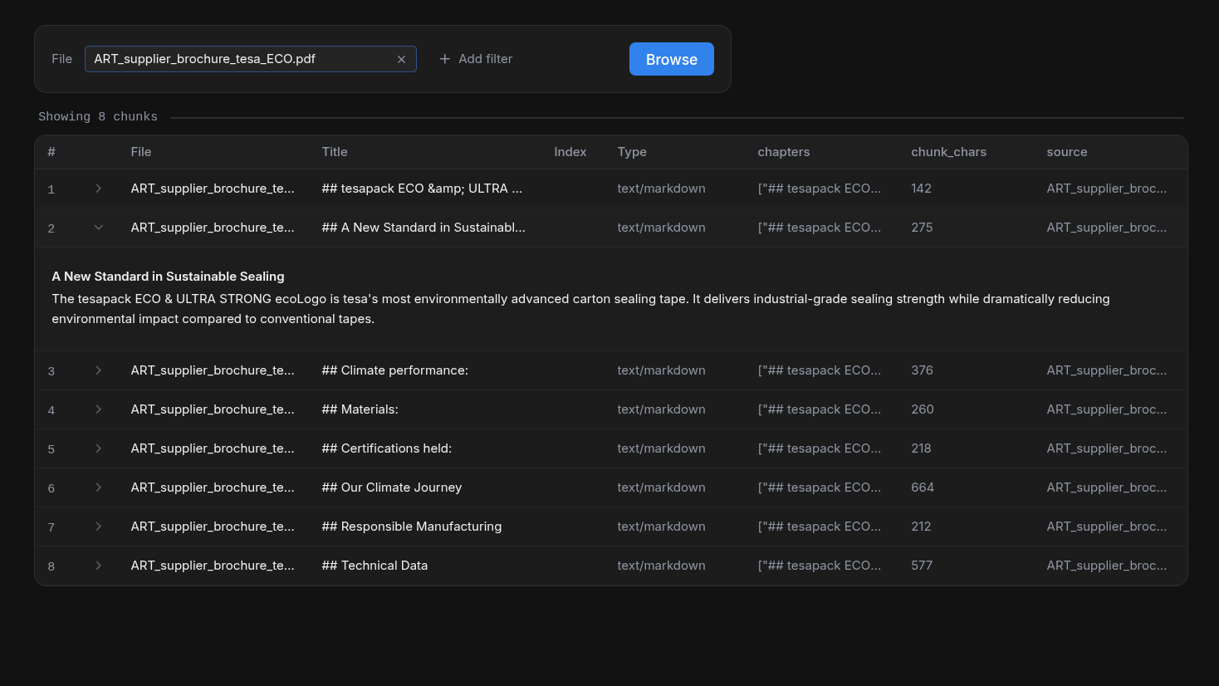
Task: Click the source cell in the Responsible Manufacturing row
Action: click(x=1106, y=527)
